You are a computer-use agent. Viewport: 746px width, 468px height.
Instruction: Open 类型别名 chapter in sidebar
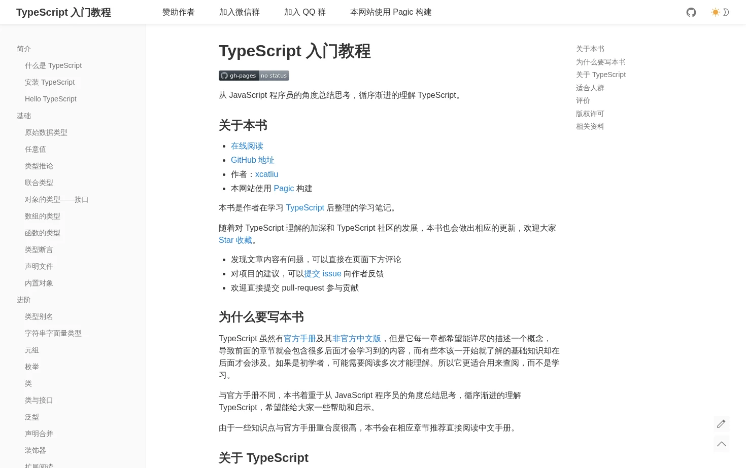point(39,316)
